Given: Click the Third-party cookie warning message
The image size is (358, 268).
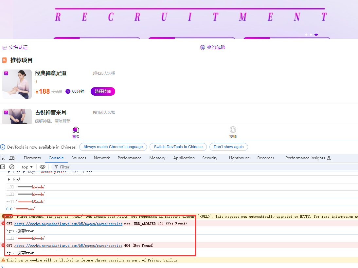Looking at the screenshot, I should 93,260.
